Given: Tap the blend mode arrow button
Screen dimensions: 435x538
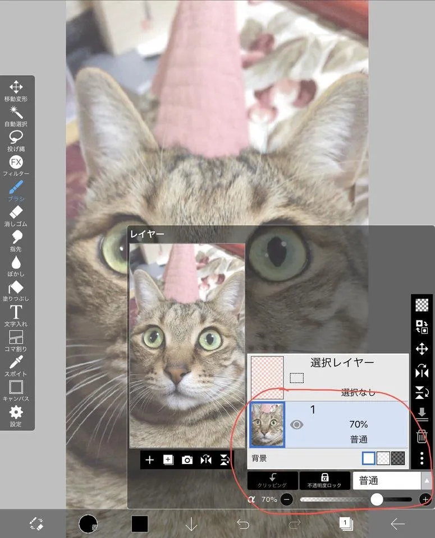Looking at the screenshot, I should pos(427,480).
